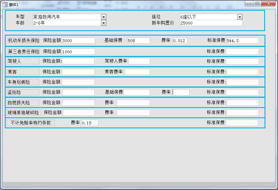The height and width of the screenshot is (190, 278).
Task: Open the 车型 dropdown arrow
Action: [x=104, y=17]
